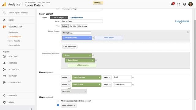Open Include dropdown for Event Category filter
Viewport: 196px width, 110px height.
pos(66,77)
